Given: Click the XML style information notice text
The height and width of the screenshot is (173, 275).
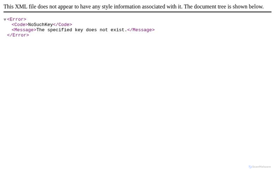Looking at the screenshot, I should click(134, 7).
